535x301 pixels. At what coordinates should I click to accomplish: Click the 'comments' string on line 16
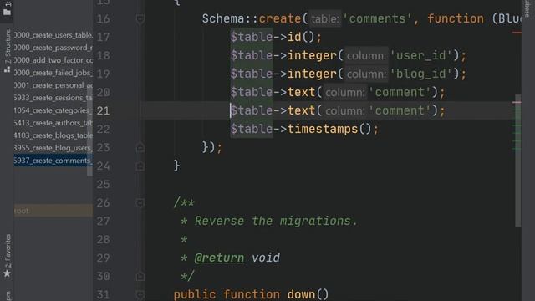[x=377, y=18]
